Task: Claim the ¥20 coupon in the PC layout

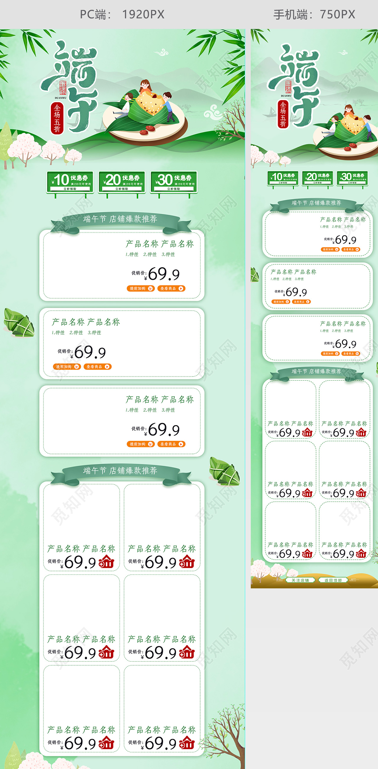Action: tap(122, 189)
